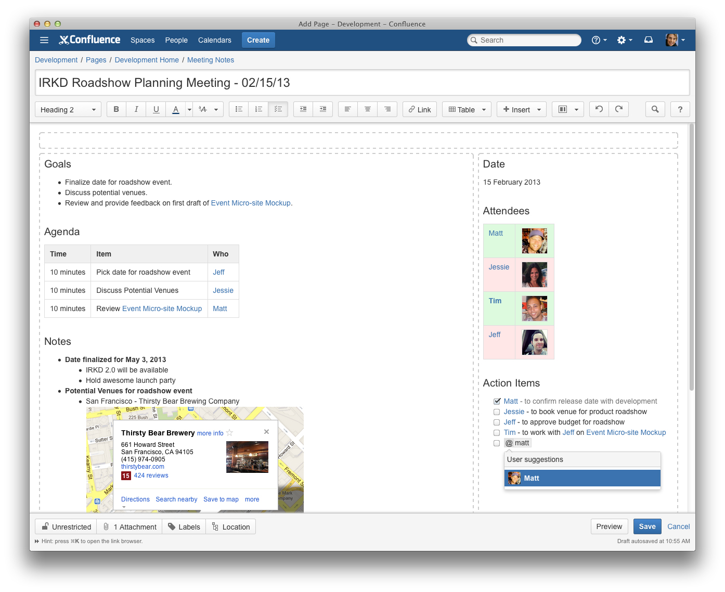Toggle italic formatting
Screen dimensions: 725x592
[x=136, y=109]
